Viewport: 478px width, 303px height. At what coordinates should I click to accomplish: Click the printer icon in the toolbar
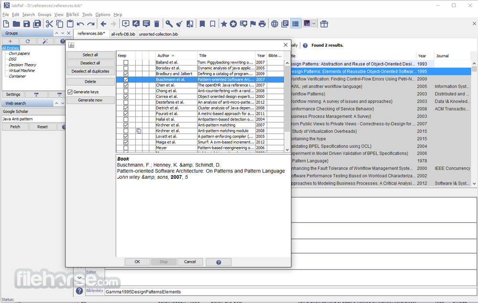coord(262,24)
